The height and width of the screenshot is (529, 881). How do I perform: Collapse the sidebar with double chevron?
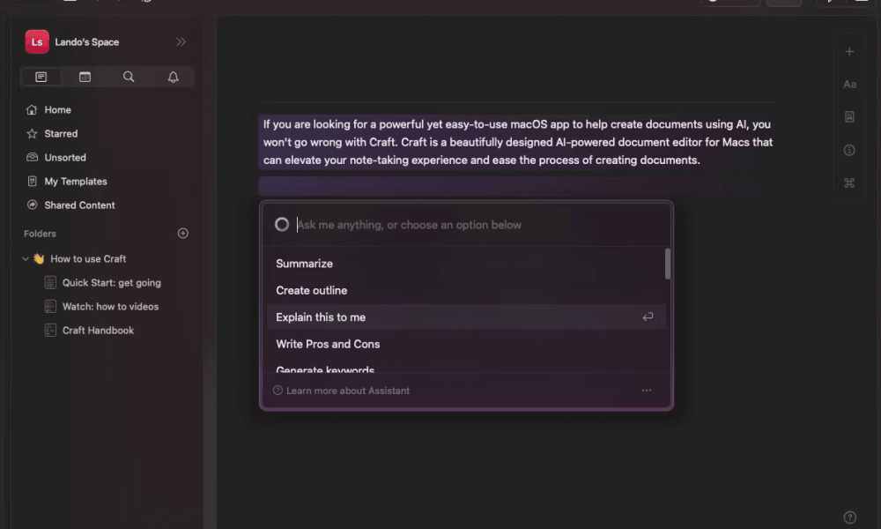pyautogui.click(x=181, y=42)
